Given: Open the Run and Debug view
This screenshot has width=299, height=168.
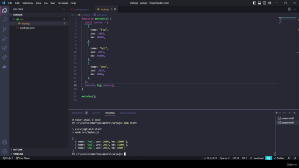Looking at the screenshot, I should [x=5, y=38].
